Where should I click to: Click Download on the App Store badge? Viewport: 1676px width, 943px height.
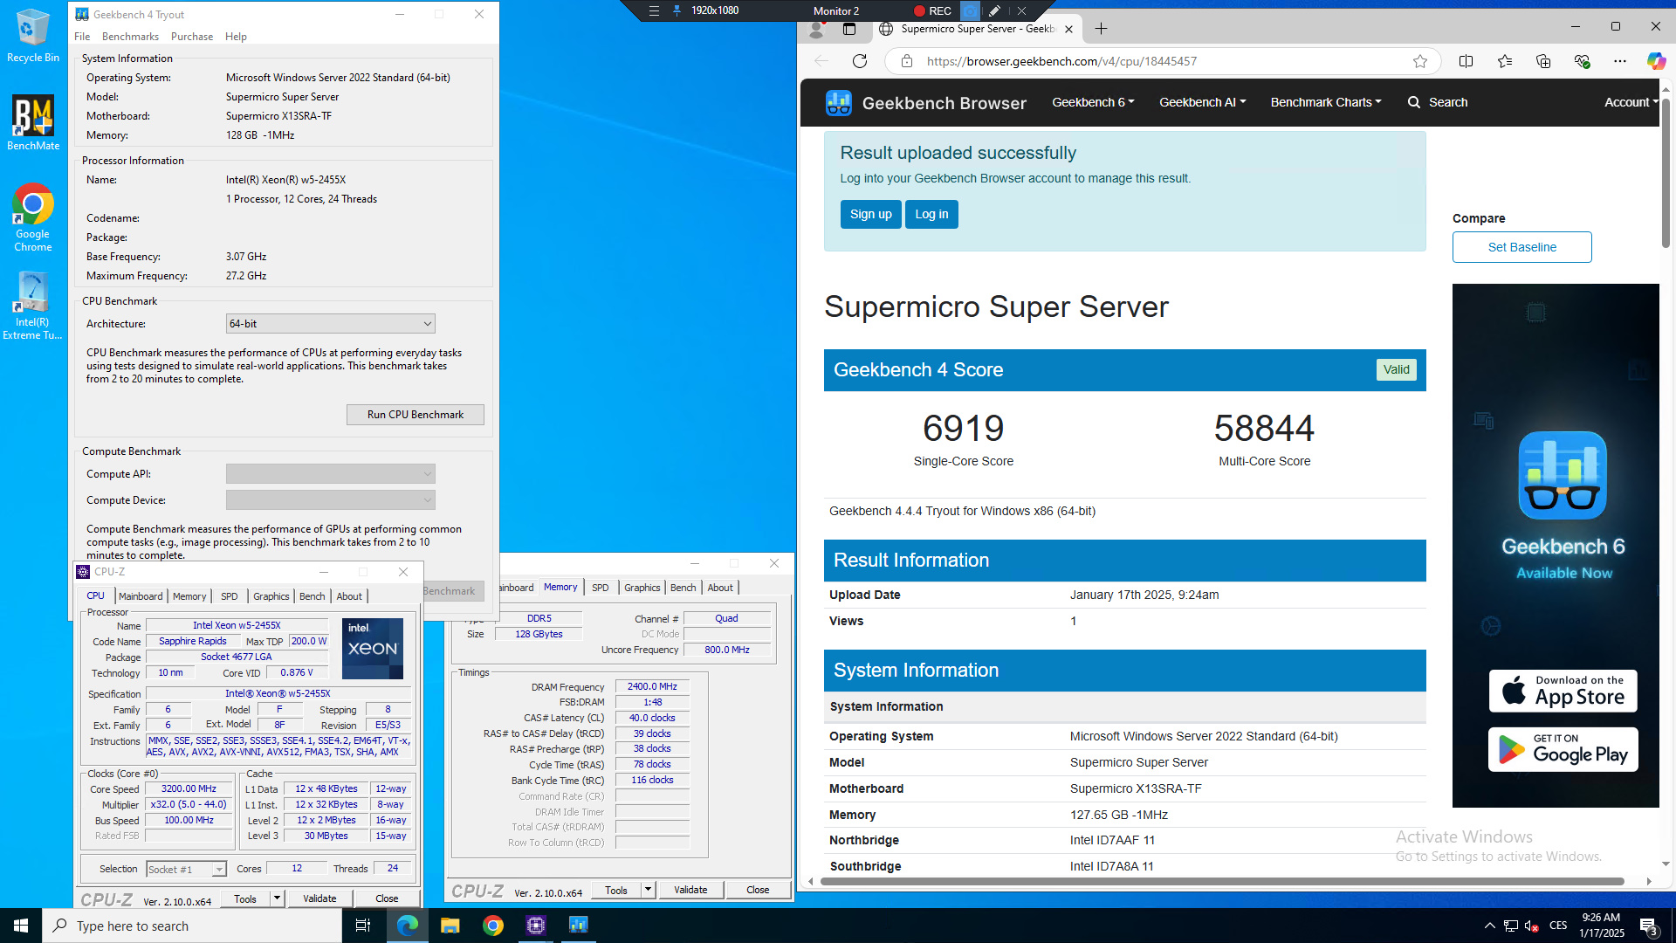[1563, 692]
